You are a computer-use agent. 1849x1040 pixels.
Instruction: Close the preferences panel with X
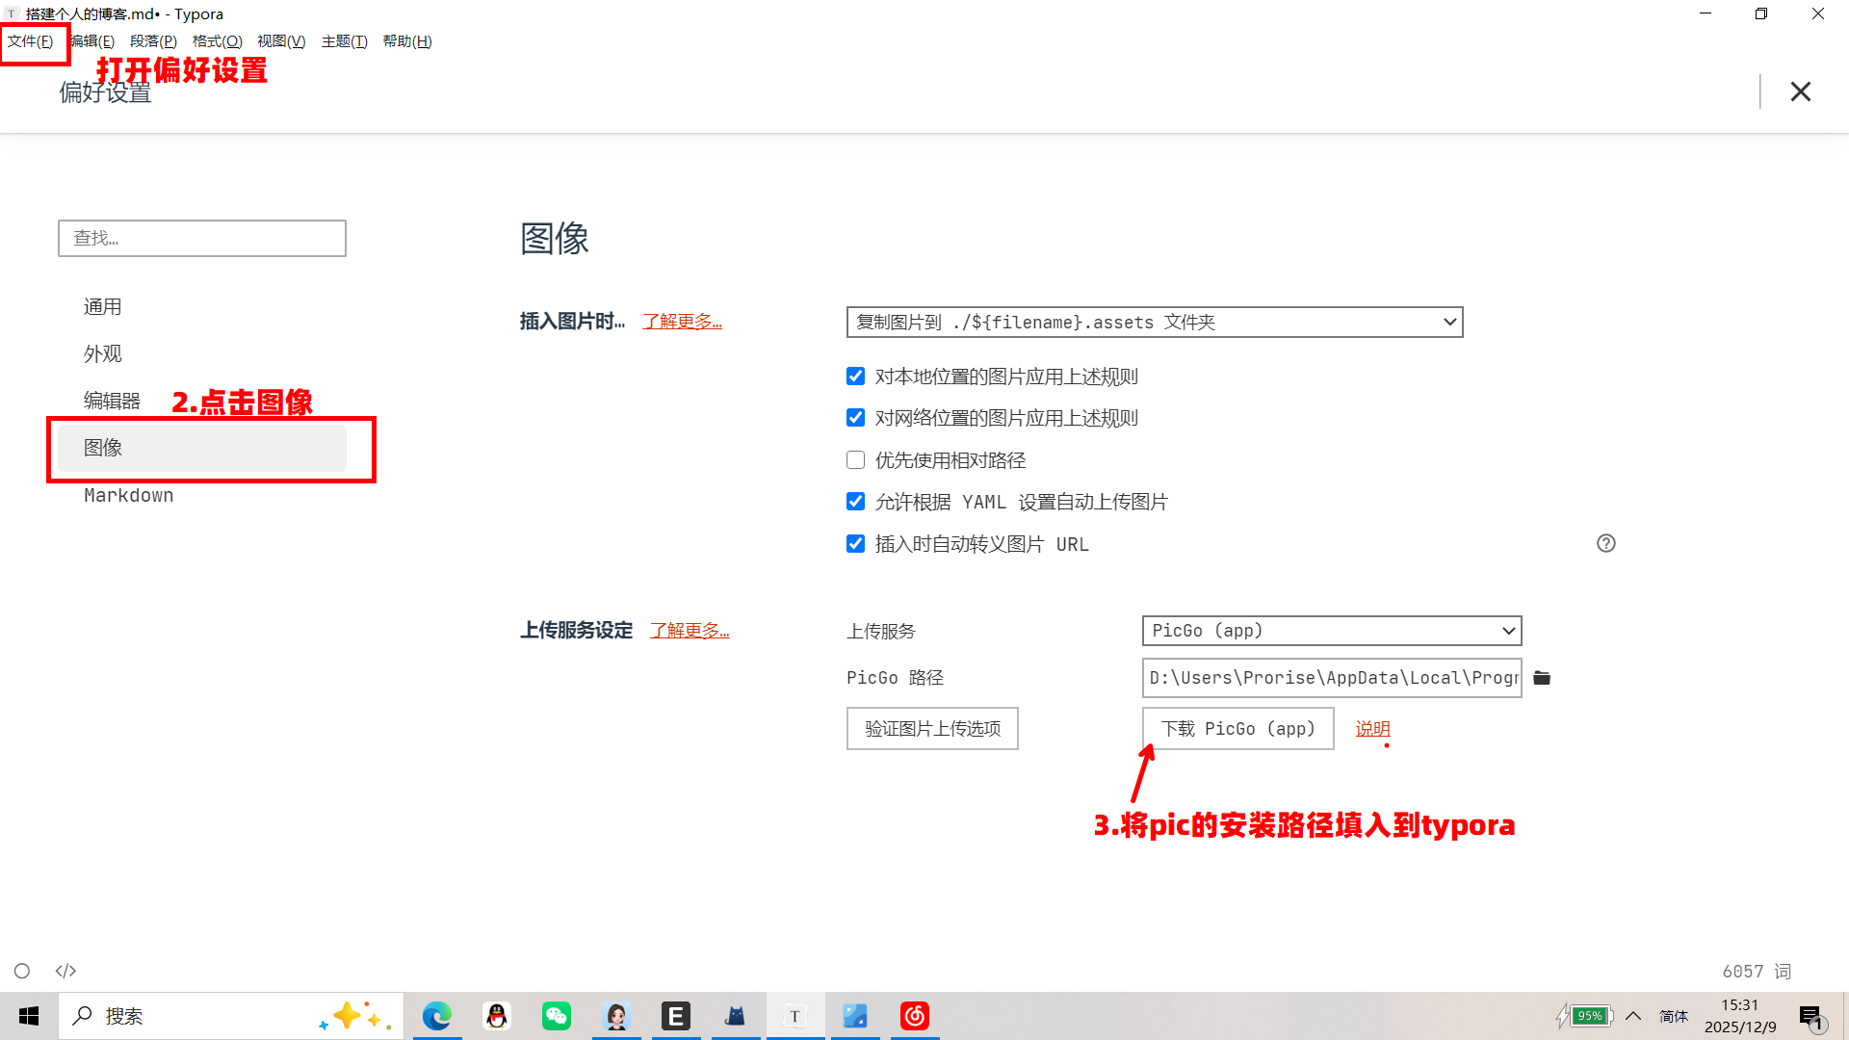click(1800, 91)
